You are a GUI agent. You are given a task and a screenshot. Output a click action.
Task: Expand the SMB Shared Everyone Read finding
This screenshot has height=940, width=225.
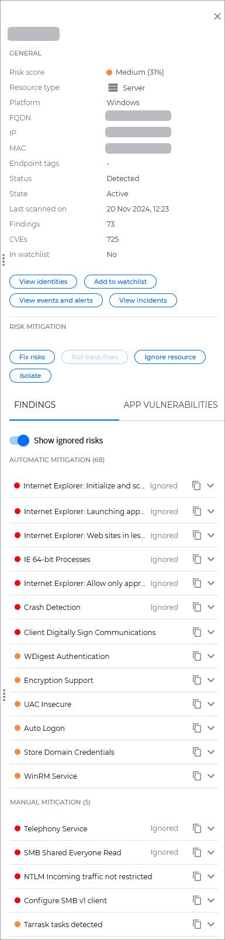(x=211, y=852)
